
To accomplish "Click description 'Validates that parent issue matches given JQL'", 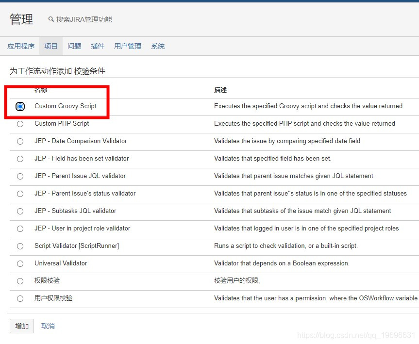I will coord(294,176).
